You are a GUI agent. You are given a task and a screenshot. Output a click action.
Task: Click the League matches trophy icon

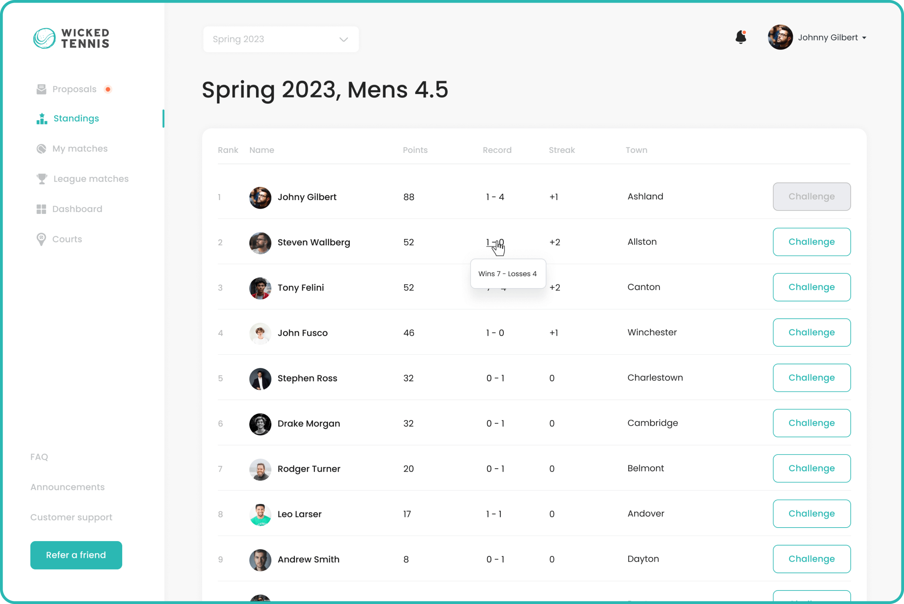42,179
